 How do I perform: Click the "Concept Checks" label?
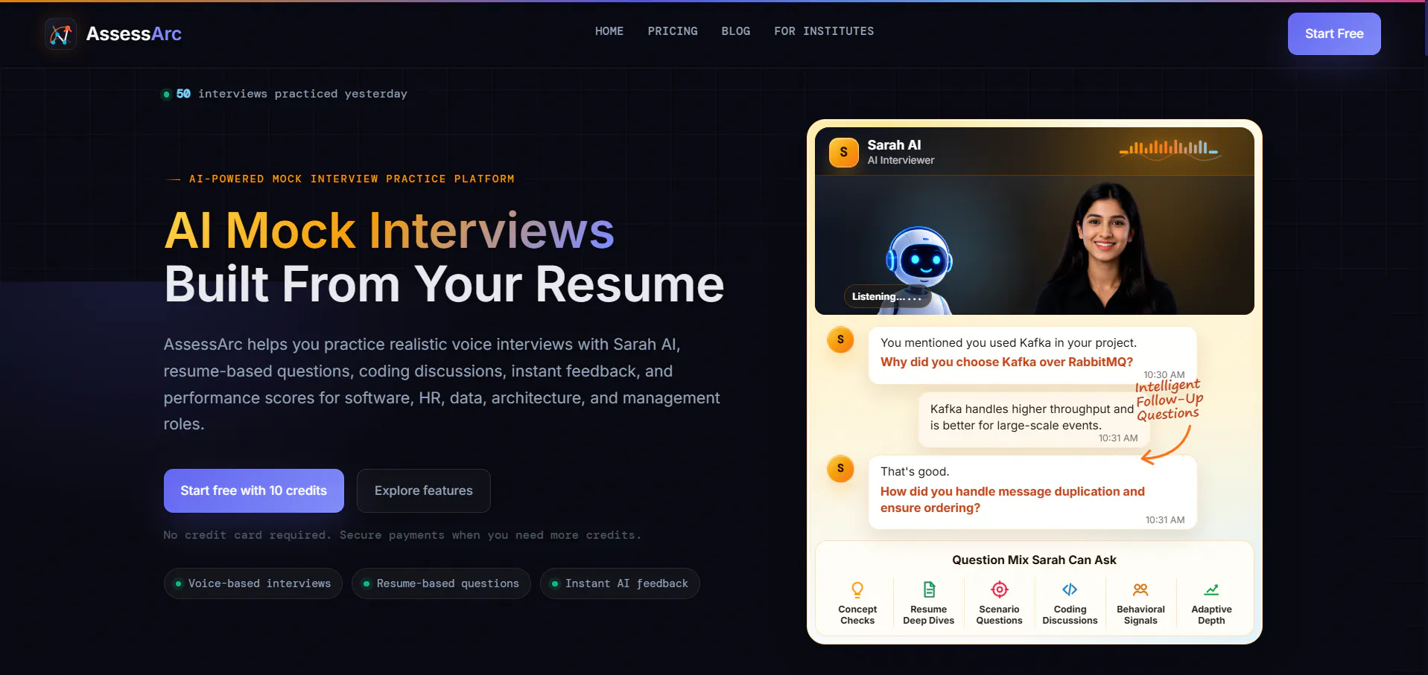pos(857,615)
